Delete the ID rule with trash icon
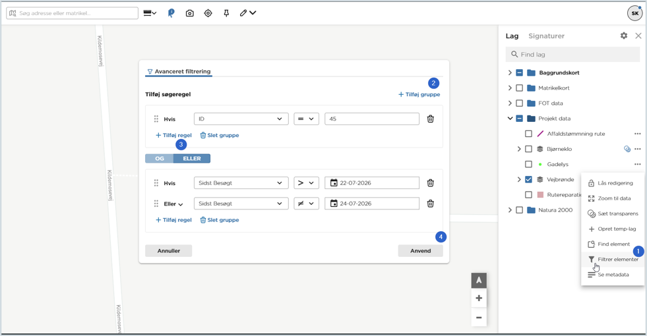The image size is (647, 336). (431, 119)
